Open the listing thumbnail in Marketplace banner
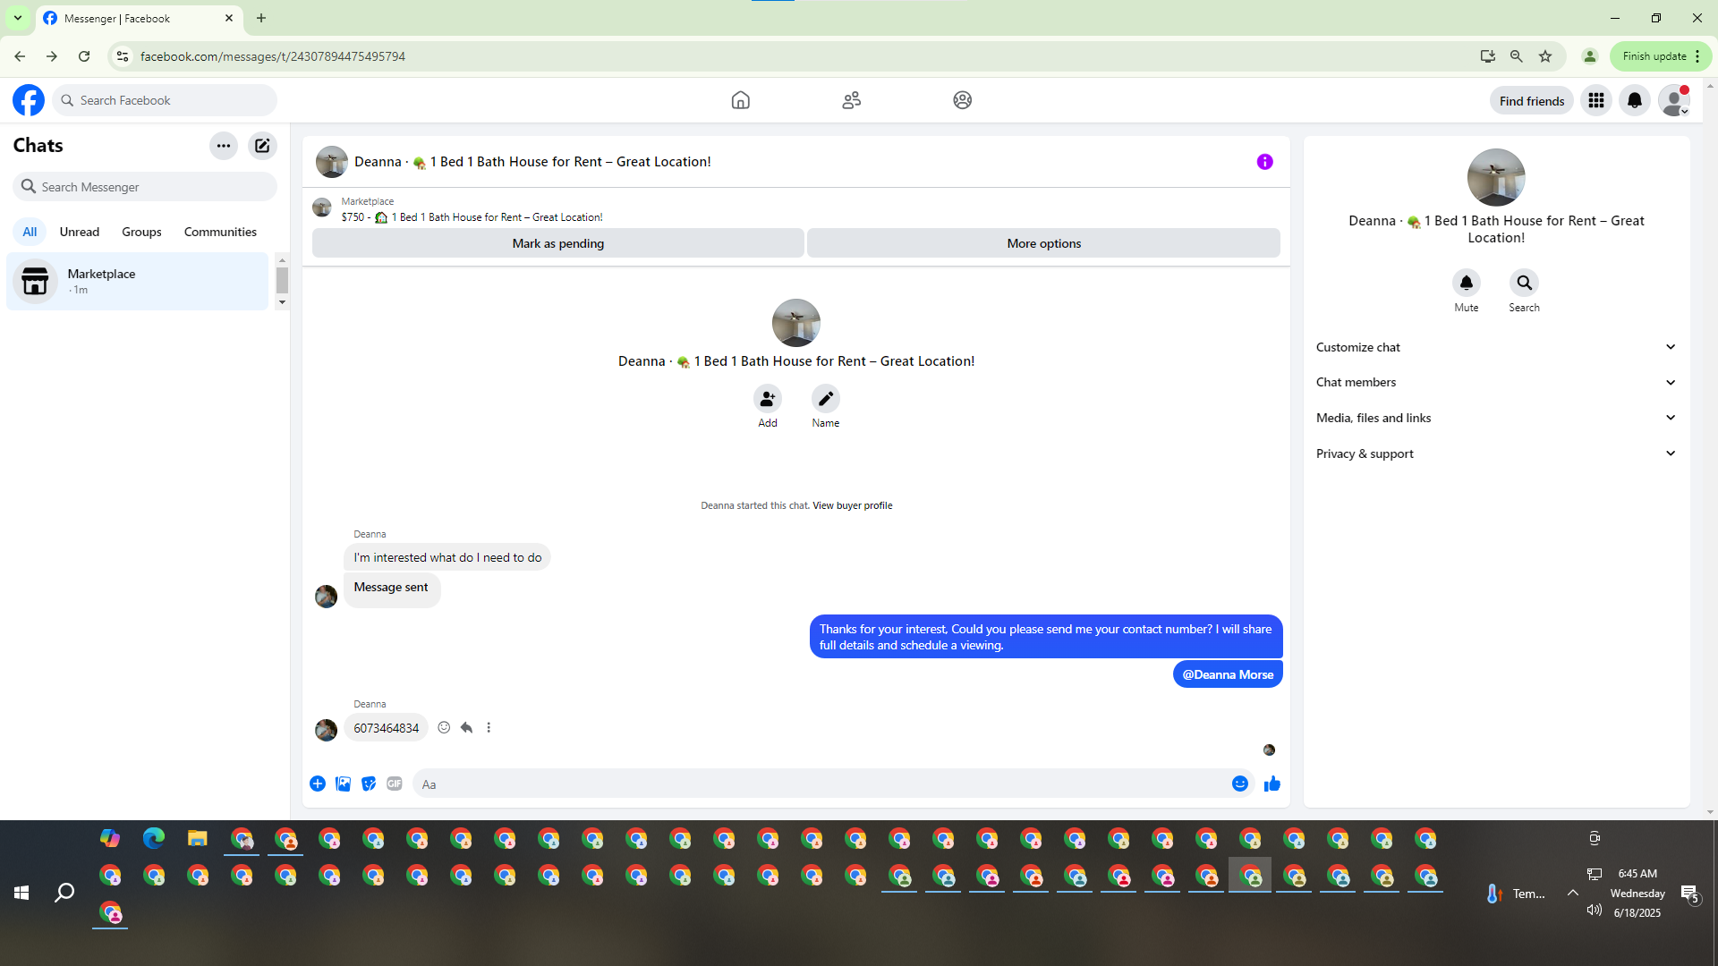Screen dimensions: 1718x966 tap(322, 208)
